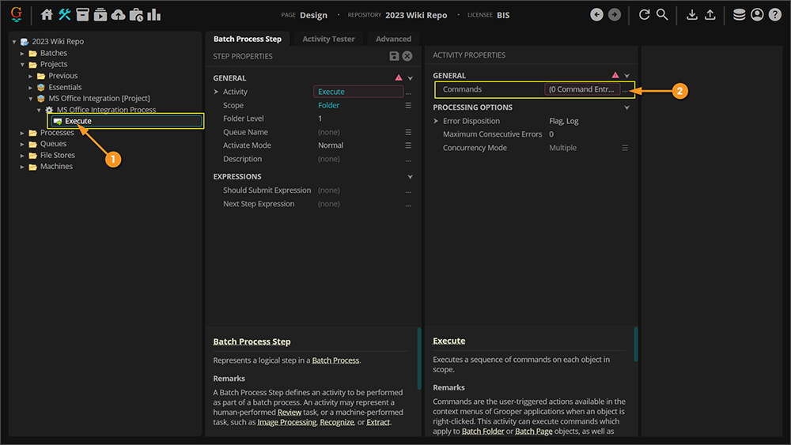Open the user account icon
The height and width of the screenshot is (445, 791).
[x=757, y=14]
